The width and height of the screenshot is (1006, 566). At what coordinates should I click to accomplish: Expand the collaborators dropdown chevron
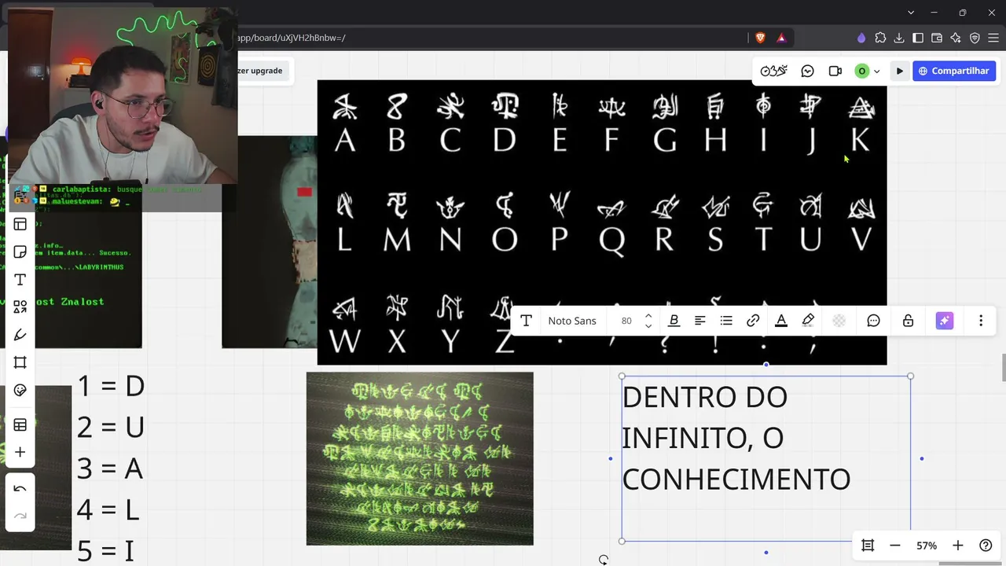coord(877,71)
